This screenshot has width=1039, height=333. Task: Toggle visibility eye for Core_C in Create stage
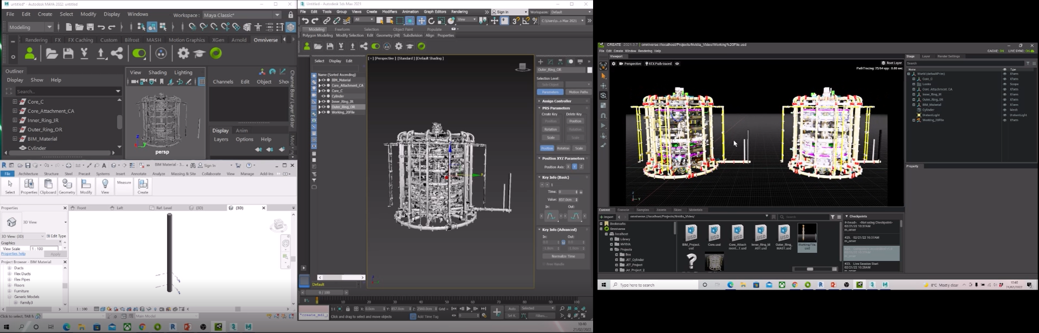tap(1004, 79)
